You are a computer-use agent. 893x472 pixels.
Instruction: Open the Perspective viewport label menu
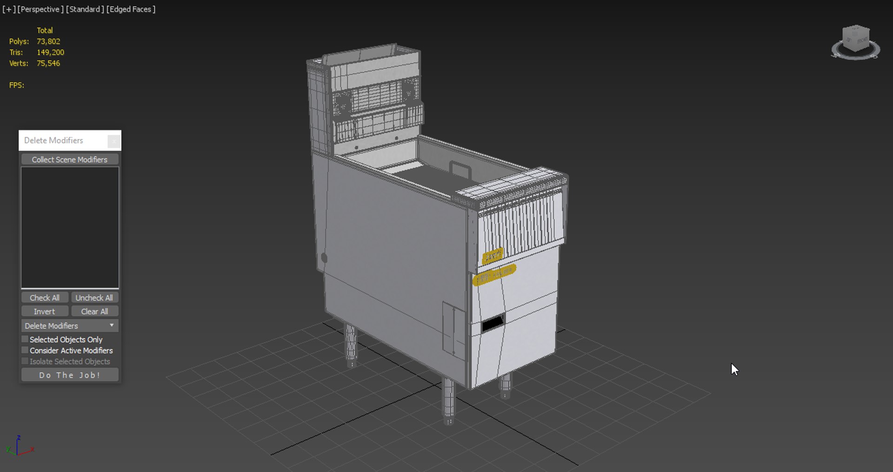click(40, 9)
